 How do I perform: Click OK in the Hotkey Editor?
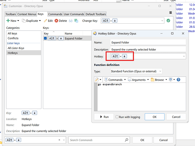tap(155, 117)
